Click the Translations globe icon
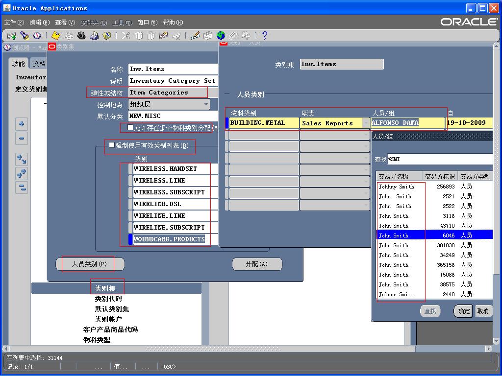Viewport: 502px width, 376px height. click(221, 35)
